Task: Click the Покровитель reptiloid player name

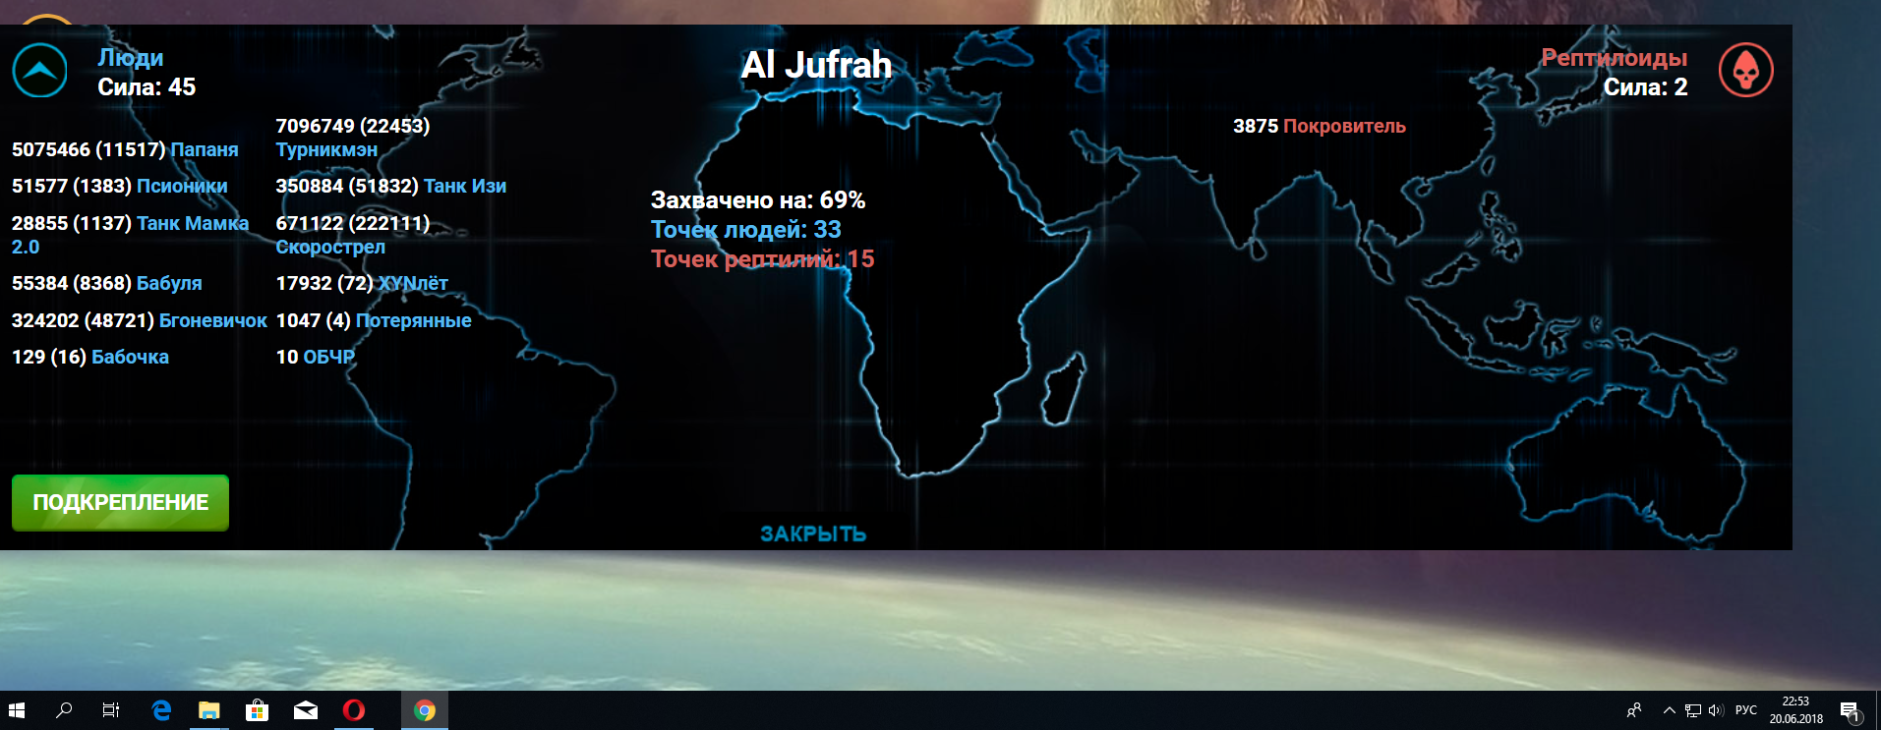Action: [1344, 126]
